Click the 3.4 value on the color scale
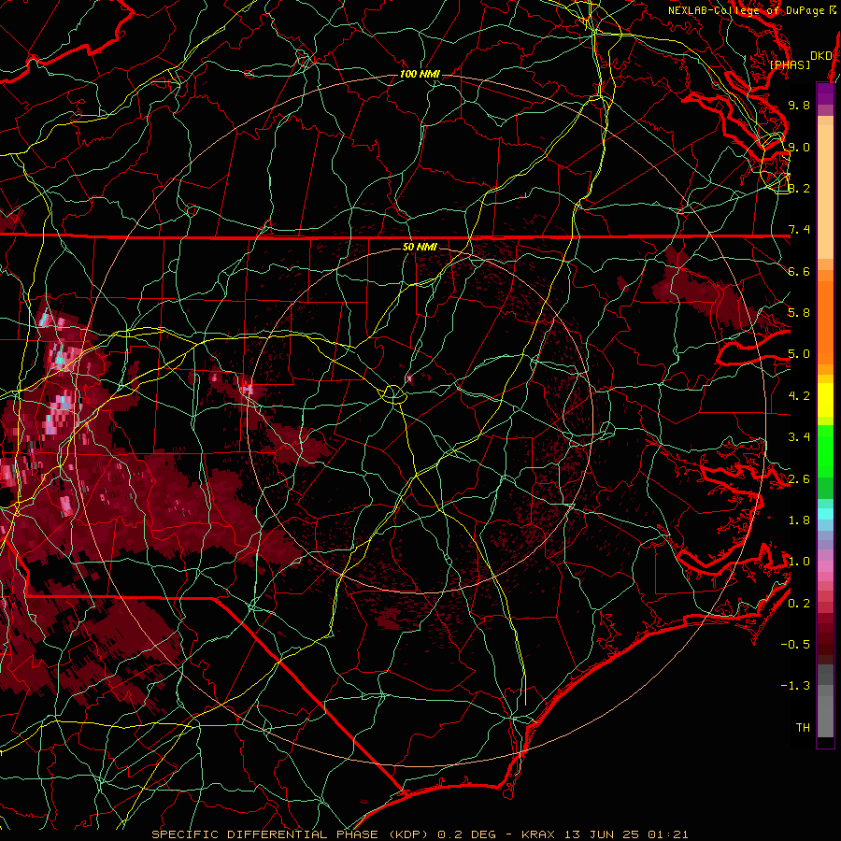 pos(799,437)
